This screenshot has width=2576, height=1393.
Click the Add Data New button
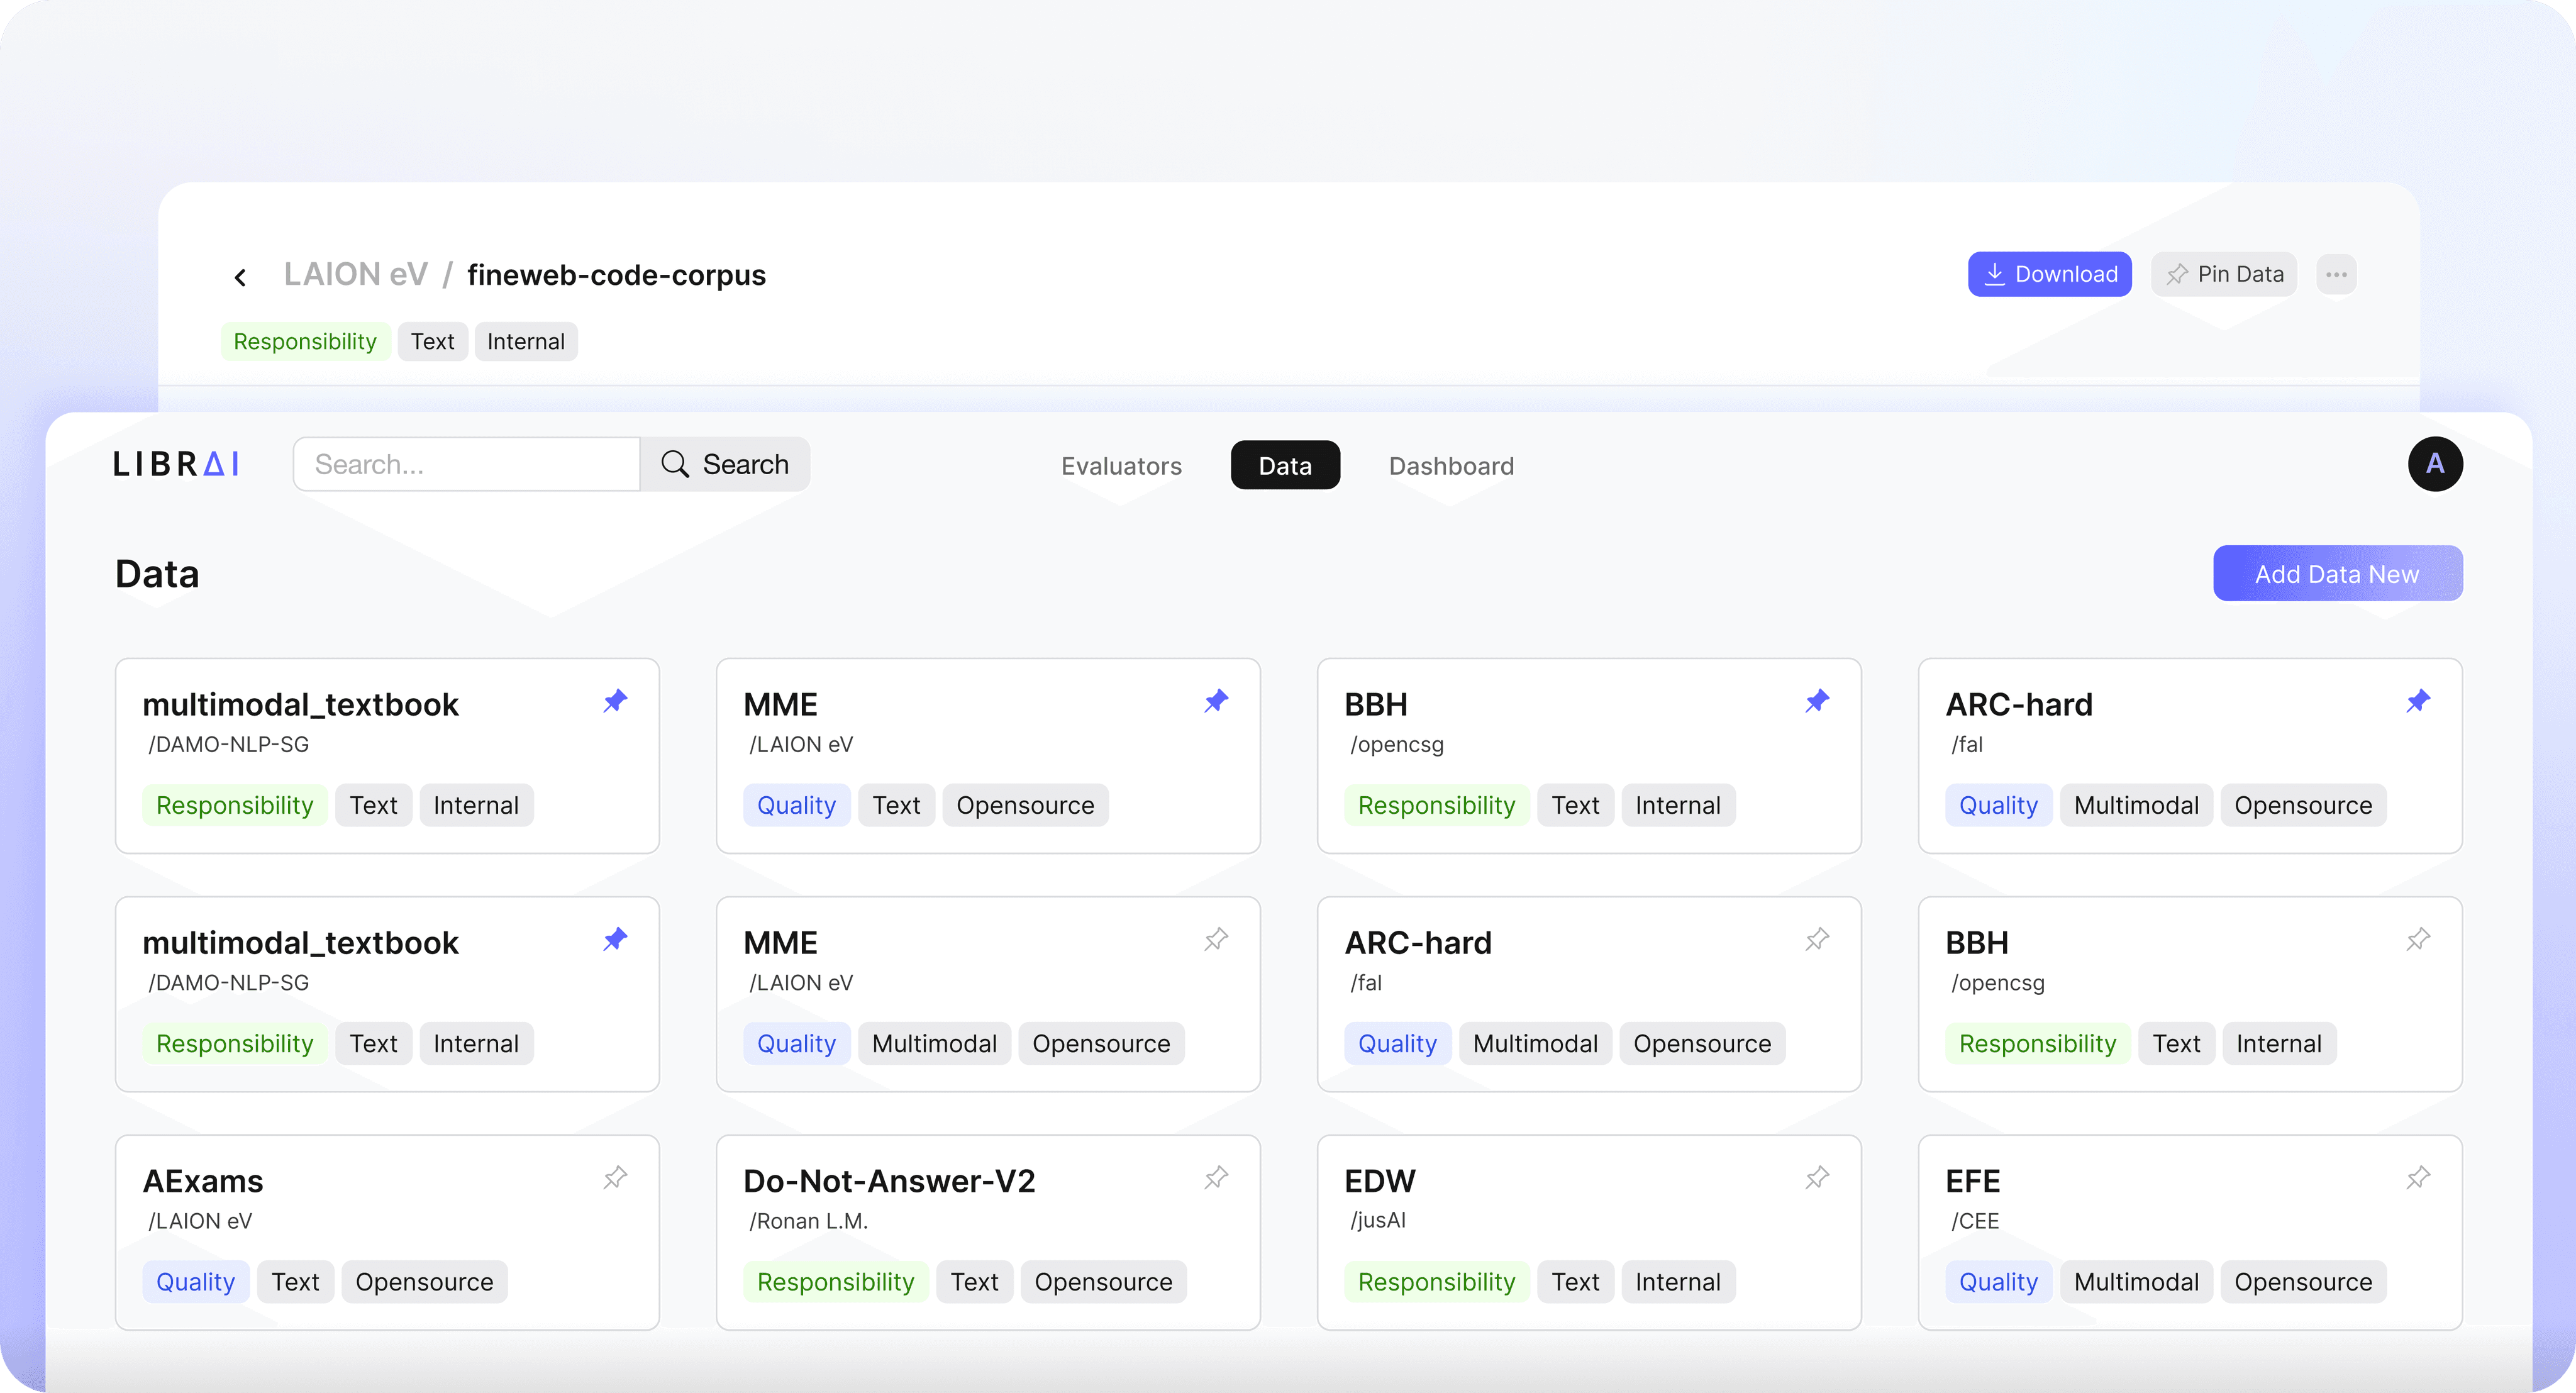pos(2337,573)
